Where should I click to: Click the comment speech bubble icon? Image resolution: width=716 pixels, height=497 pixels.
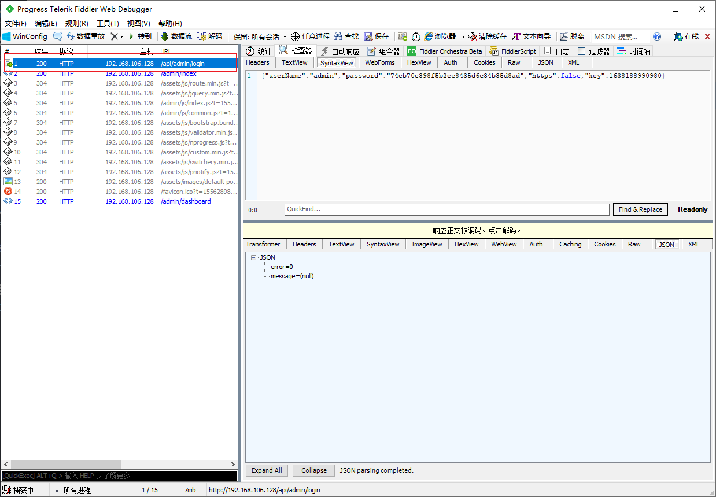pos(58,36)
